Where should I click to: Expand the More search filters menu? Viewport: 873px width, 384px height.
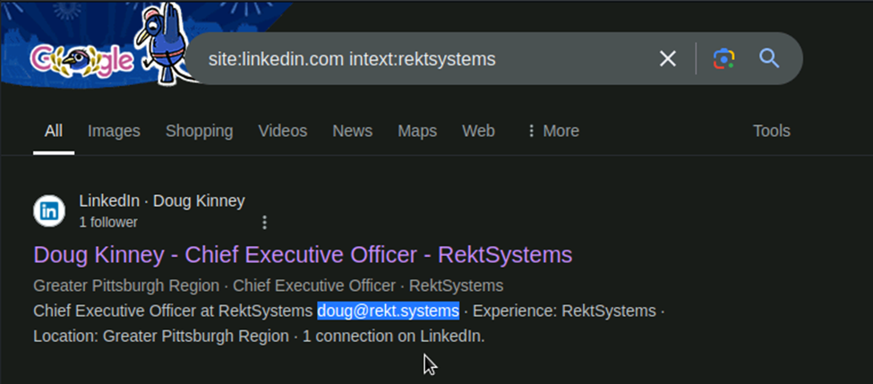click(552, 131)
